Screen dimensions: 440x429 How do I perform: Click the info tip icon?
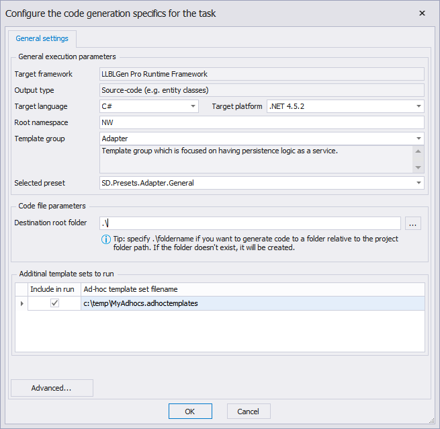(105, 239)
